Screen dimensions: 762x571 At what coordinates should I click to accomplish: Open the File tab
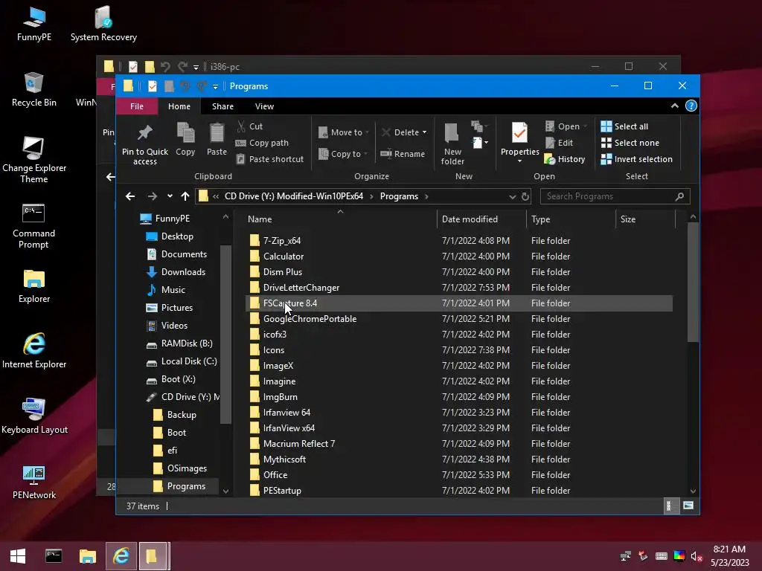click(x=137, y=106)
